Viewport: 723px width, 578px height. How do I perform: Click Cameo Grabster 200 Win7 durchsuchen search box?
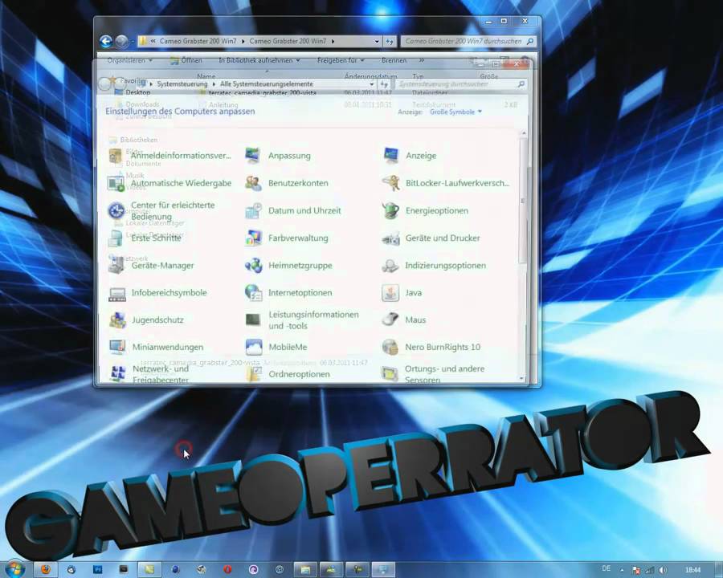468,42
